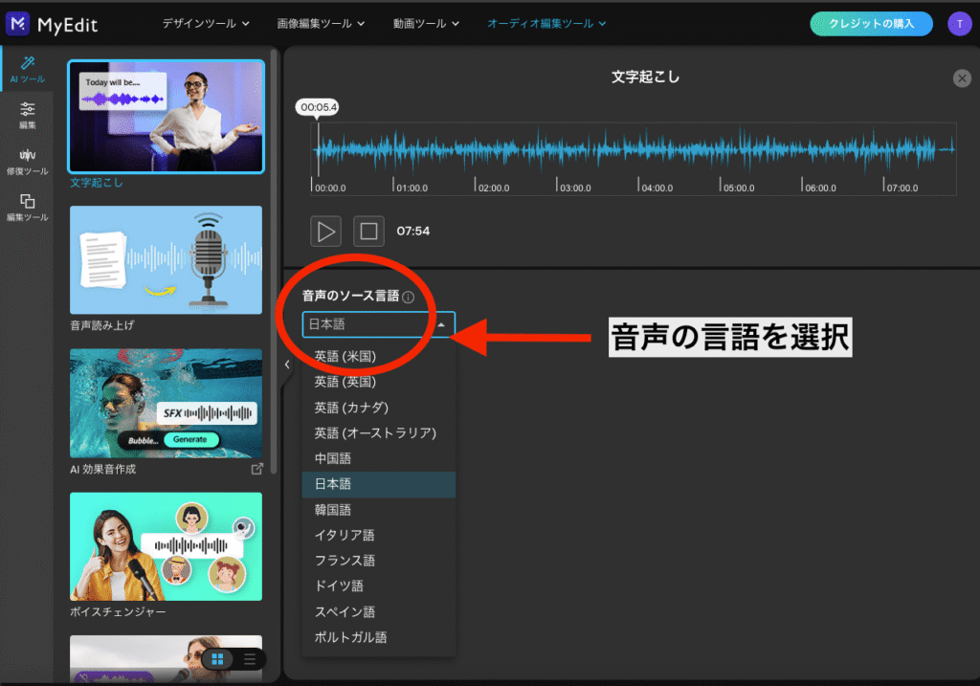Click the waveform at the 07:00.0 mark
Viewport: 980px width, 686px height.
(x=883, y=150)
